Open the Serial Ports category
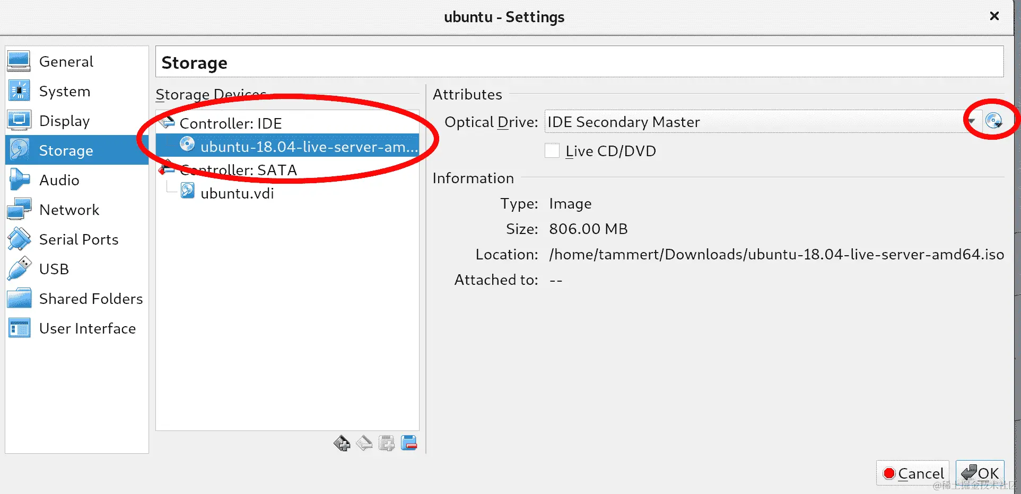The image size is (1021, 494). [77, 239]
